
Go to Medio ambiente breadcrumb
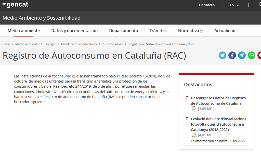click(27, 44)
